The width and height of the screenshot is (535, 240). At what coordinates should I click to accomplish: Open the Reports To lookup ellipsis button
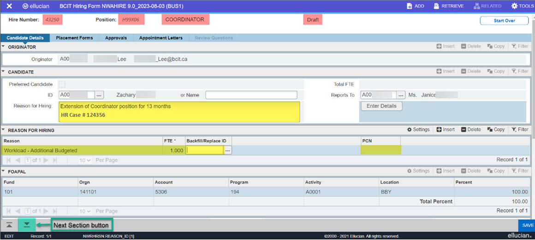(x=401, y=95)
